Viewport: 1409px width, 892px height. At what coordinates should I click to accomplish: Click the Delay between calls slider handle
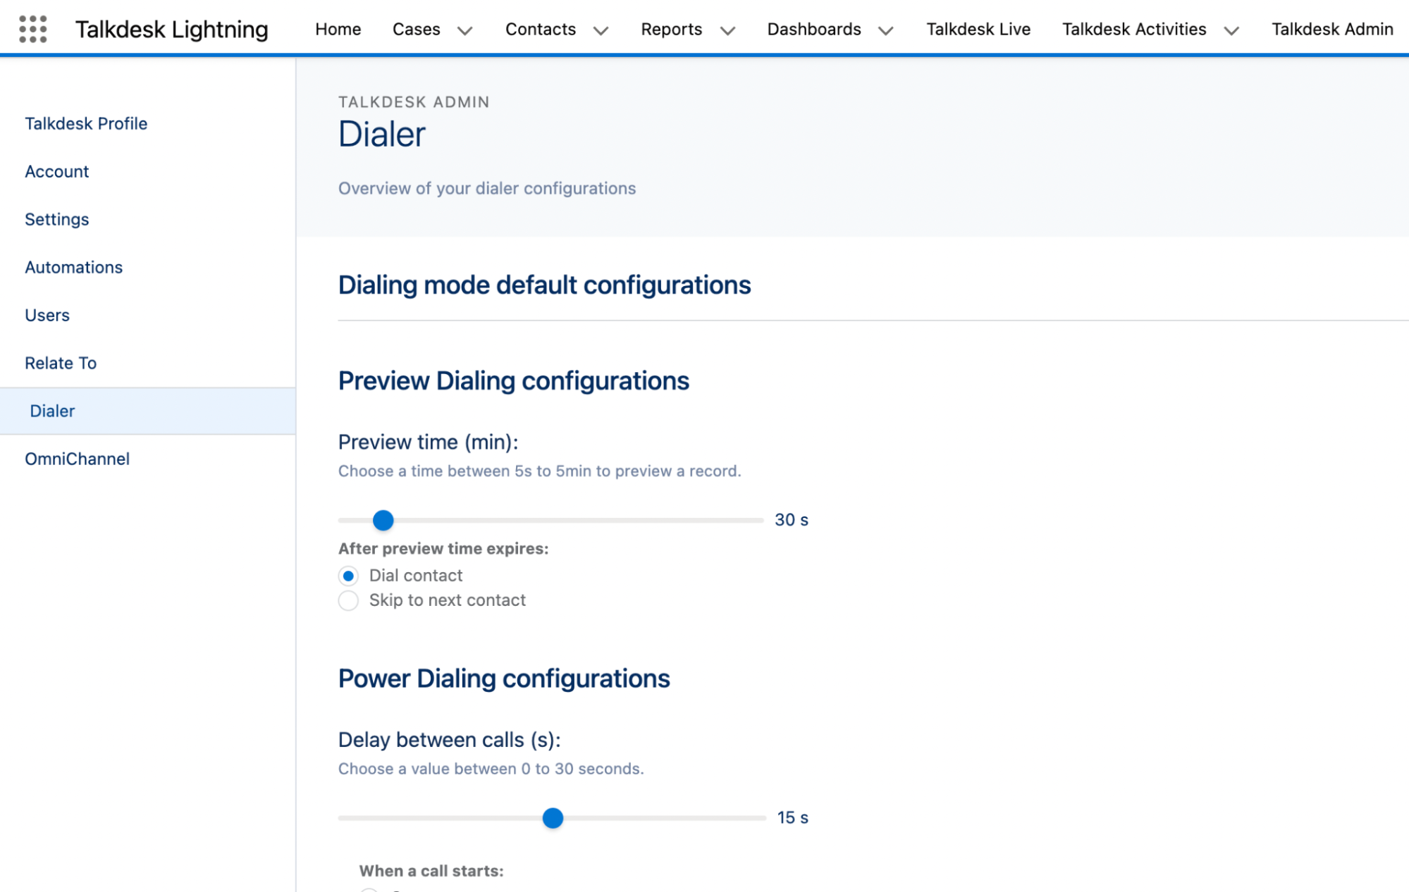(x=553, y=818)
